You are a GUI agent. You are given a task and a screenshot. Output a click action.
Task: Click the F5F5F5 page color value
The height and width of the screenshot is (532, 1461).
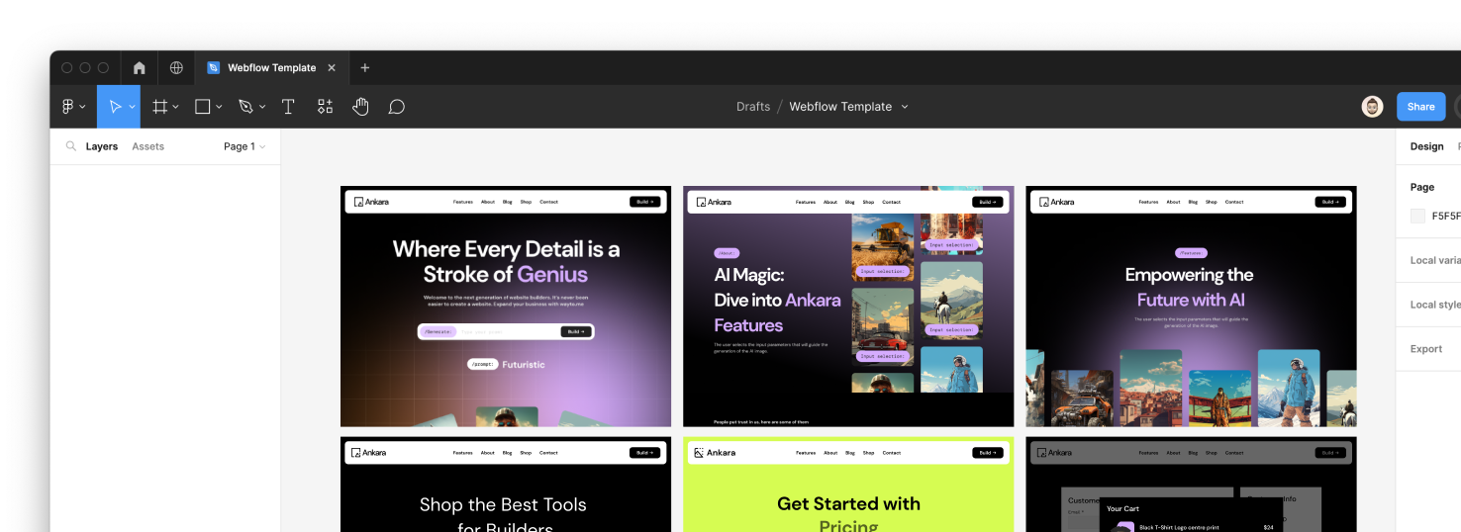point(1446,216)
